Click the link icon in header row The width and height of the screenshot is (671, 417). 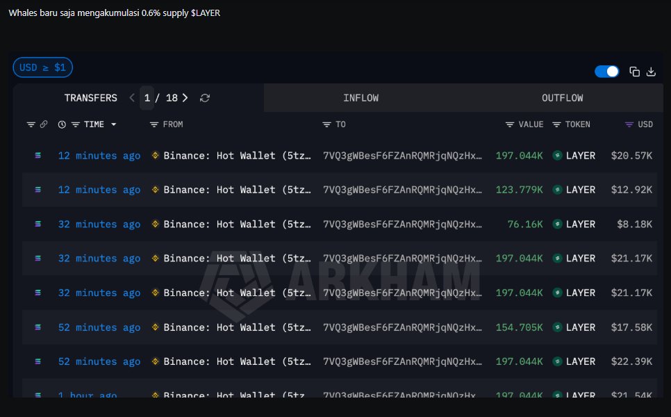(x=44, y=124)
